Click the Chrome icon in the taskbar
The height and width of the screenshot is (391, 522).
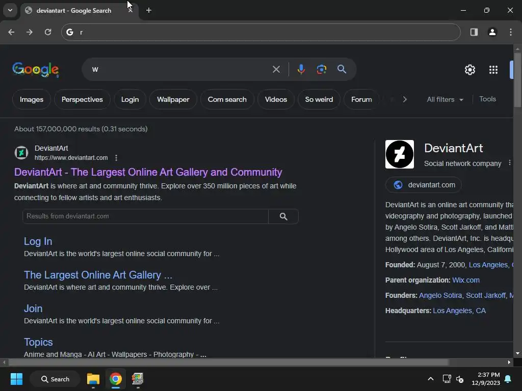point(116,379)
